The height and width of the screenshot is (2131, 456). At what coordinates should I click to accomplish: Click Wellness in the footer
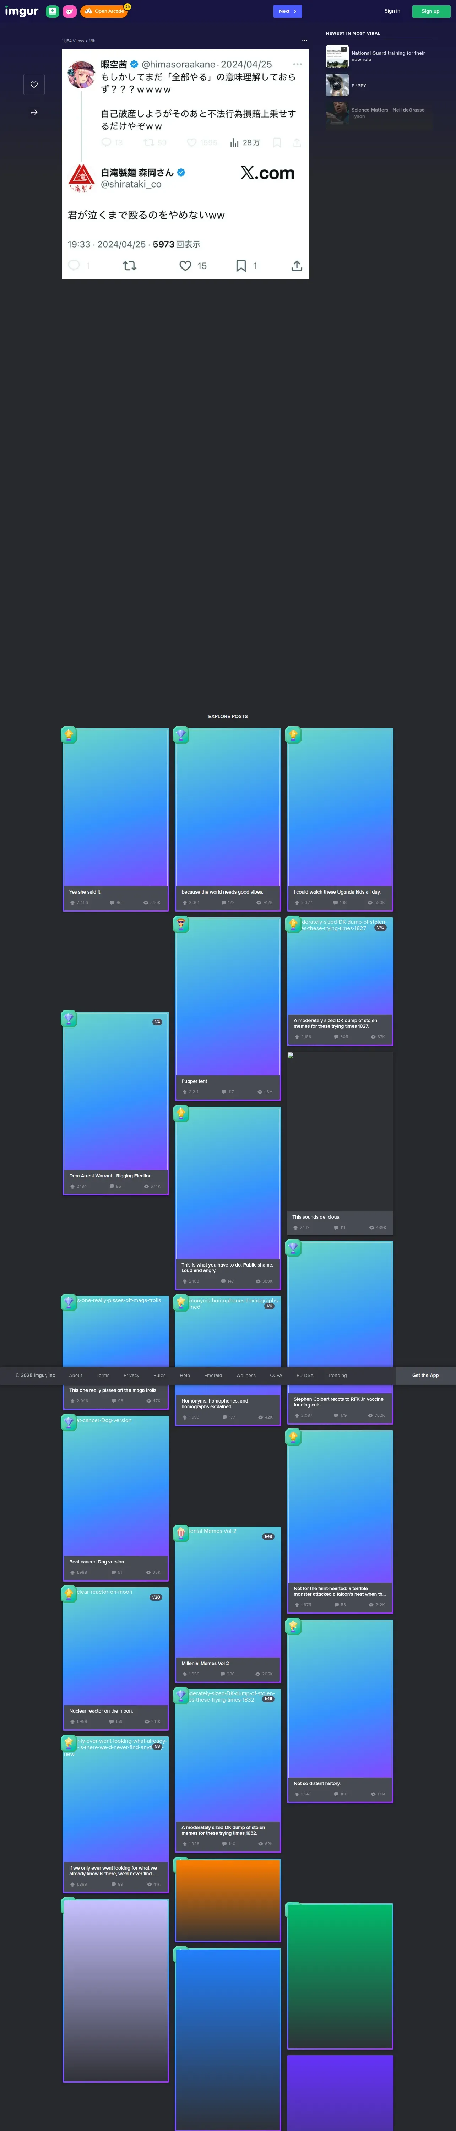pos(246,1375)
